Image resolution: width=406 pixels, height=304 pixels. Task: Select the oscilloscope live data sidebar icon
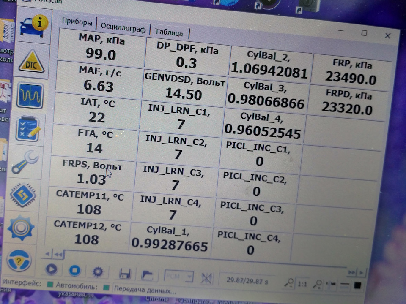(30, 95)
